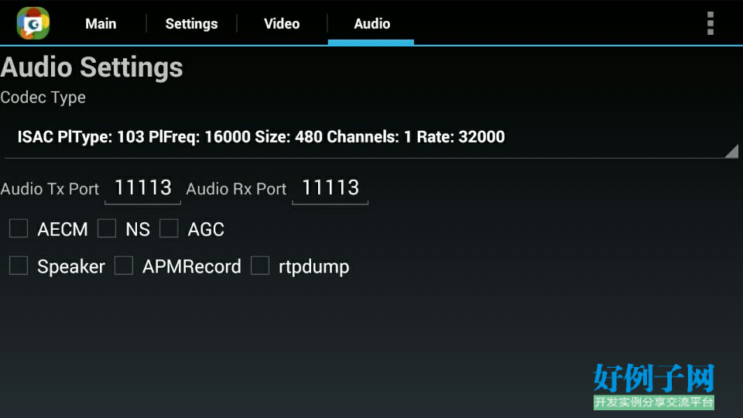Switch to the Main tab
Screen dimensions: 743x418
101,24
